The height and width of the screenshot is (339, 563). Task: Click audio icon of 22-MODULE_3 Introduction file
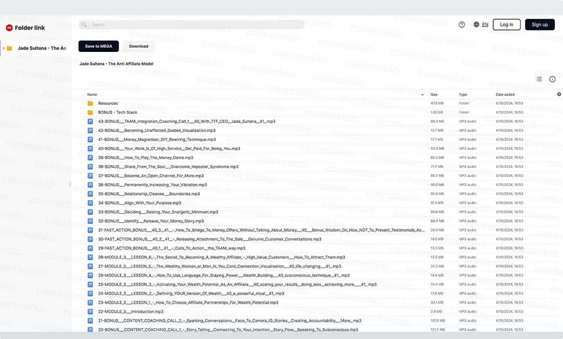(90, 312)
